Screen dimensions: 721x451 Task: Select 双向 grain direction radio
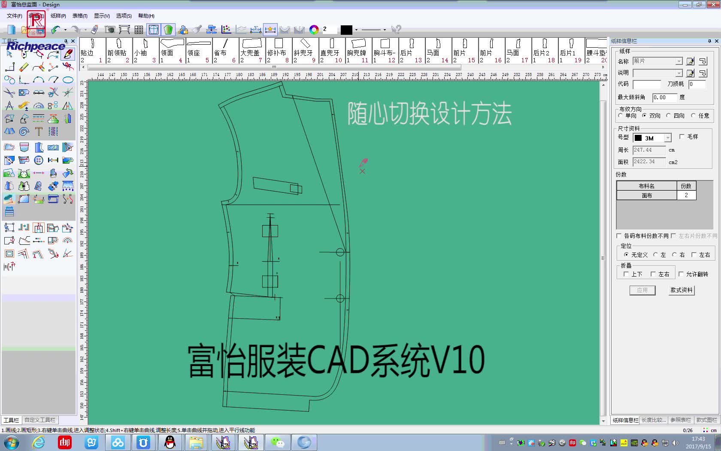645,116
